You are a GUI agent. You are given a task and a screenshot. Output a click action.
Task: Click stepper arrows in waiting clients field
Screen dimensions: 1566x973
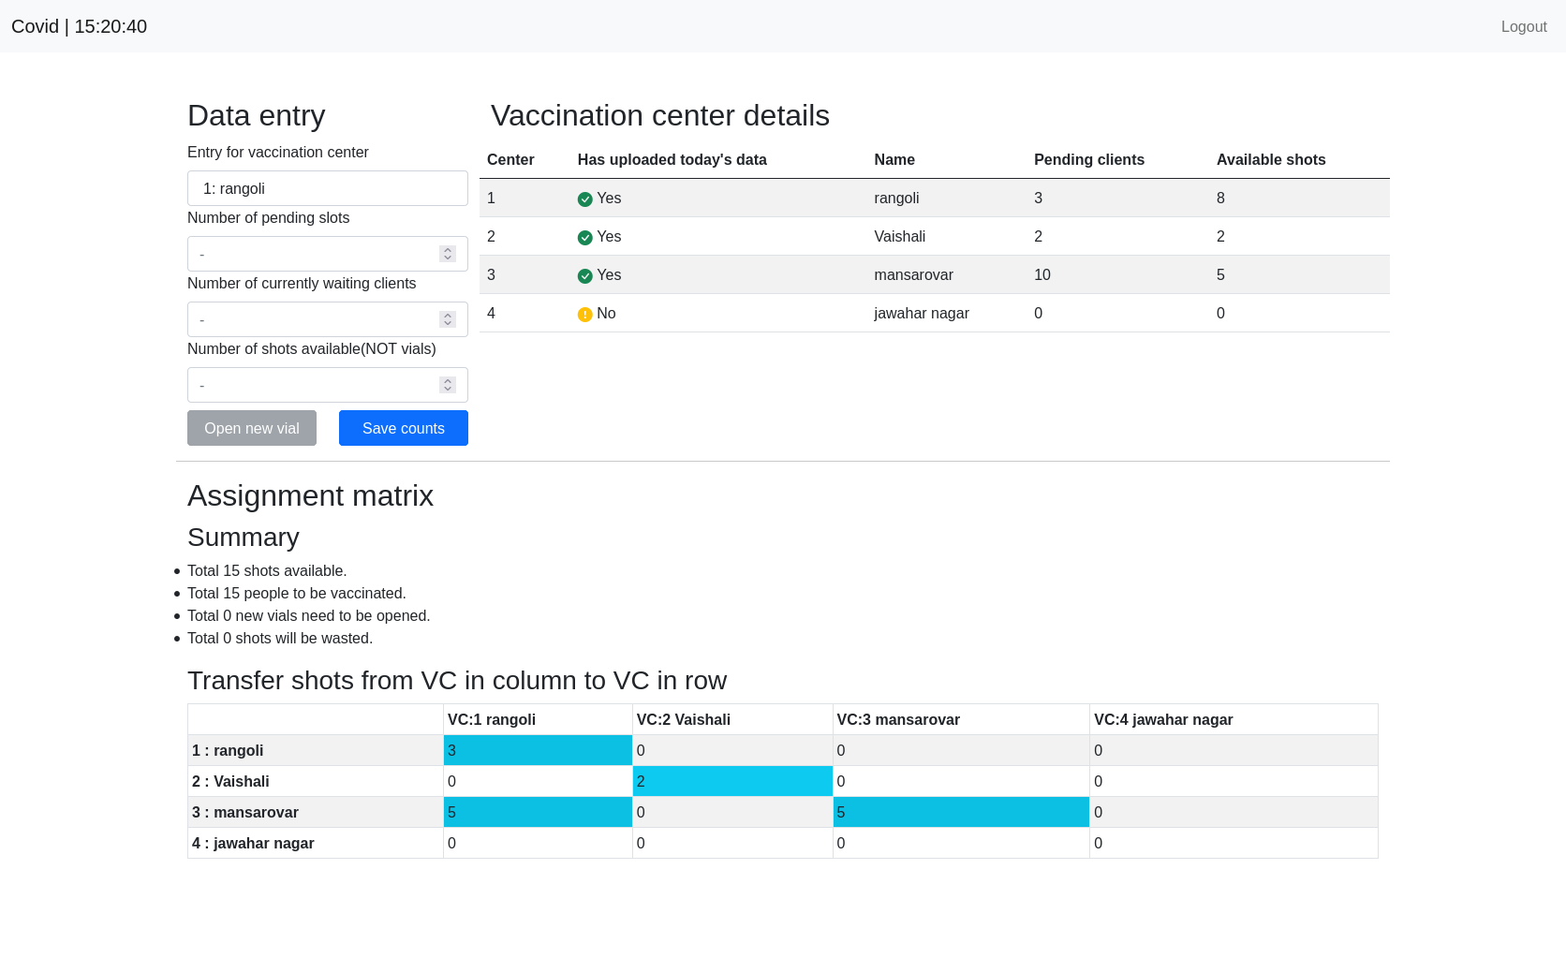pyautogui.click(x=448, y=319)
